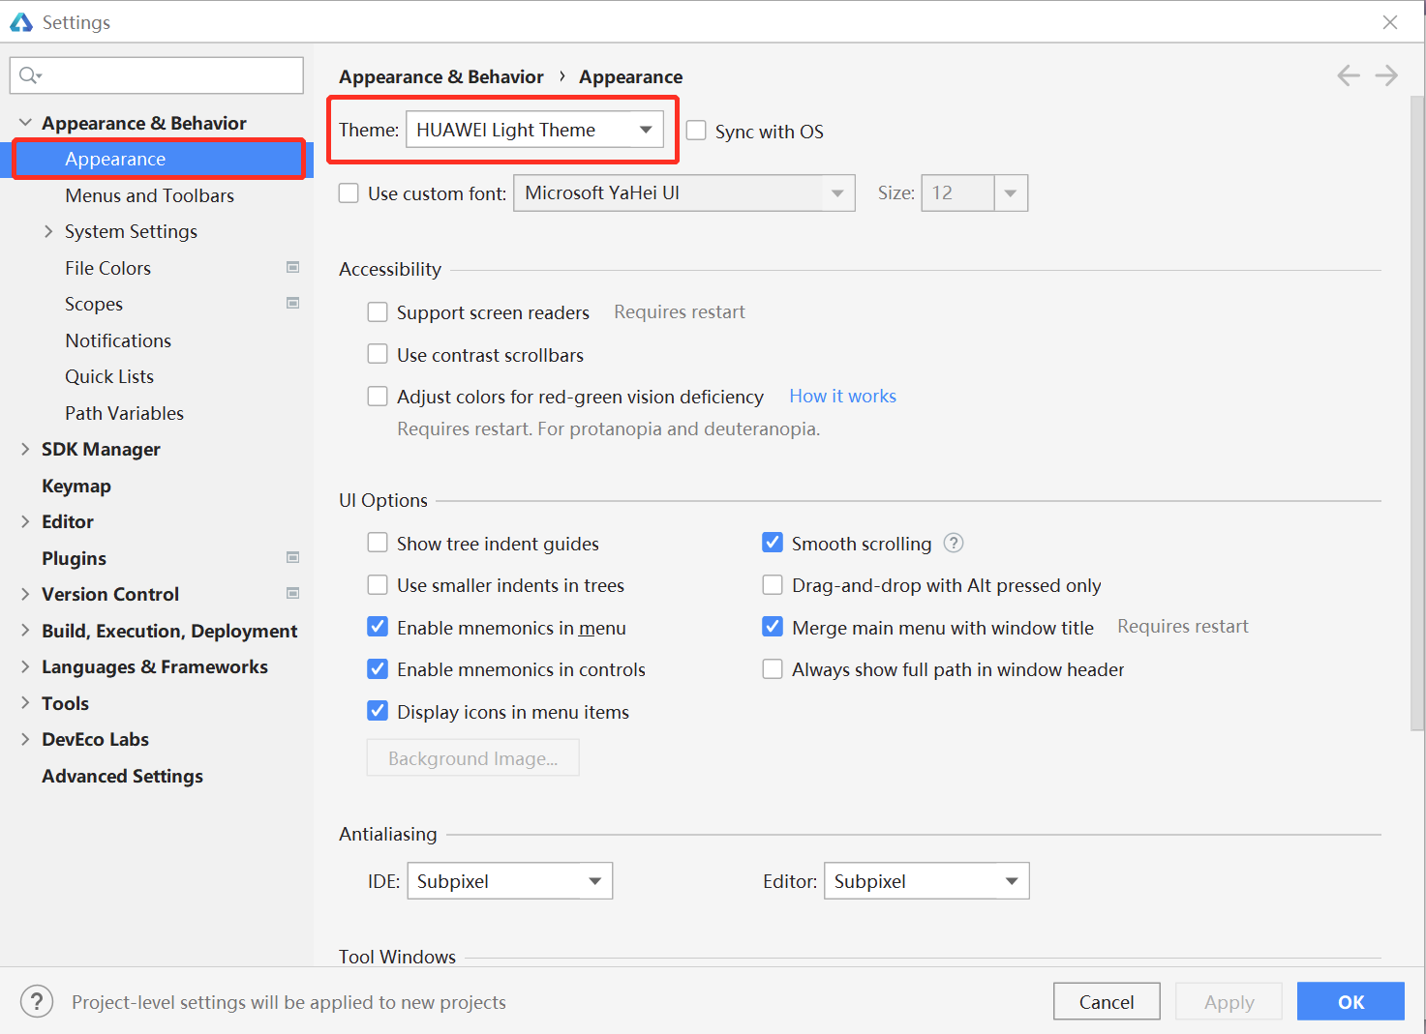1426x1034 pixels.
Task: Open the Theme dropdown
Action: click(x=534, y=130)
